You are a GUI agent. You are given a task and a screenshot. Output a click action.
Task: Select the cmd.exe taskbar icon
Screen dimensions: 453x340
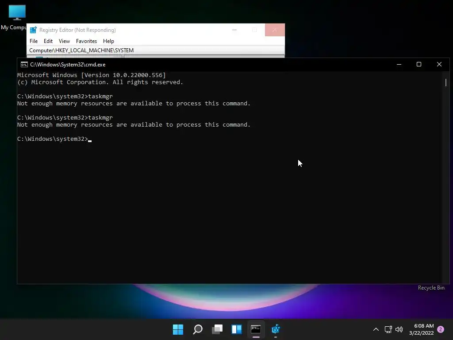256,329
